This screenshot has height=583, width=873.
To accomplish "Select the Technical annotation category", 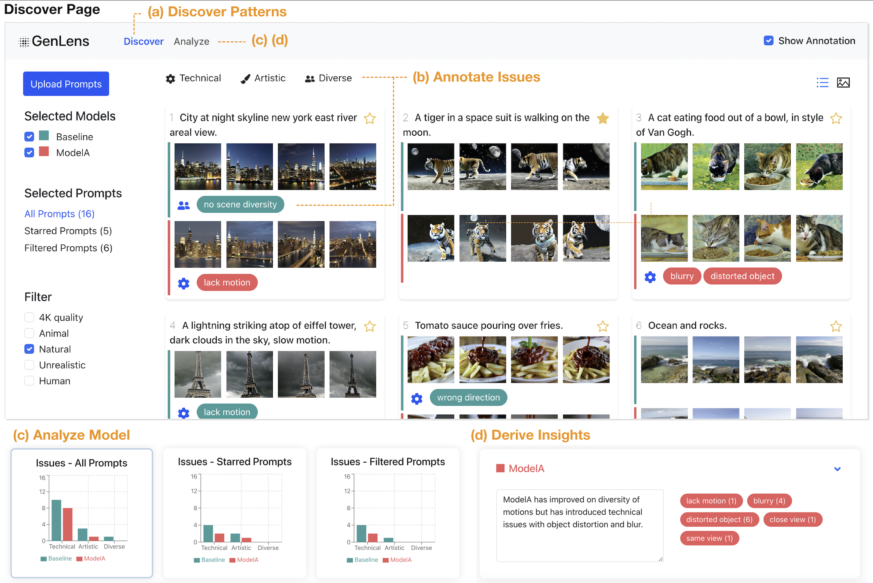I will tap(193, 78).
